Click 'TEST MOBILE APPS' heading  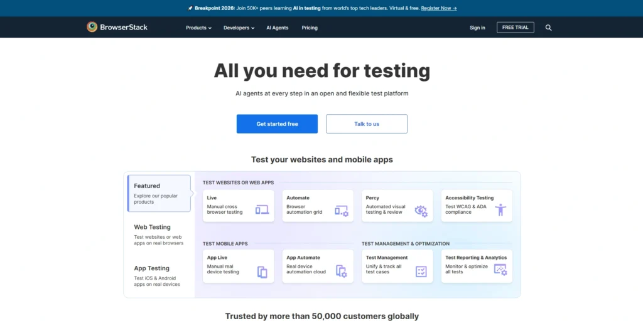[x=225, y=244]
